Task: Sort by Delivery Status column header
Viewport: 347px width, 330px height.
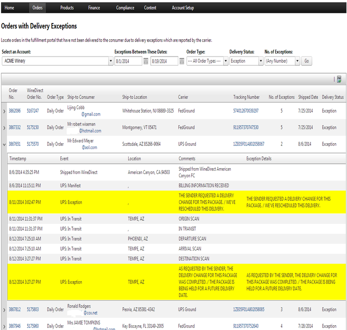Action: tap(333, 97)
